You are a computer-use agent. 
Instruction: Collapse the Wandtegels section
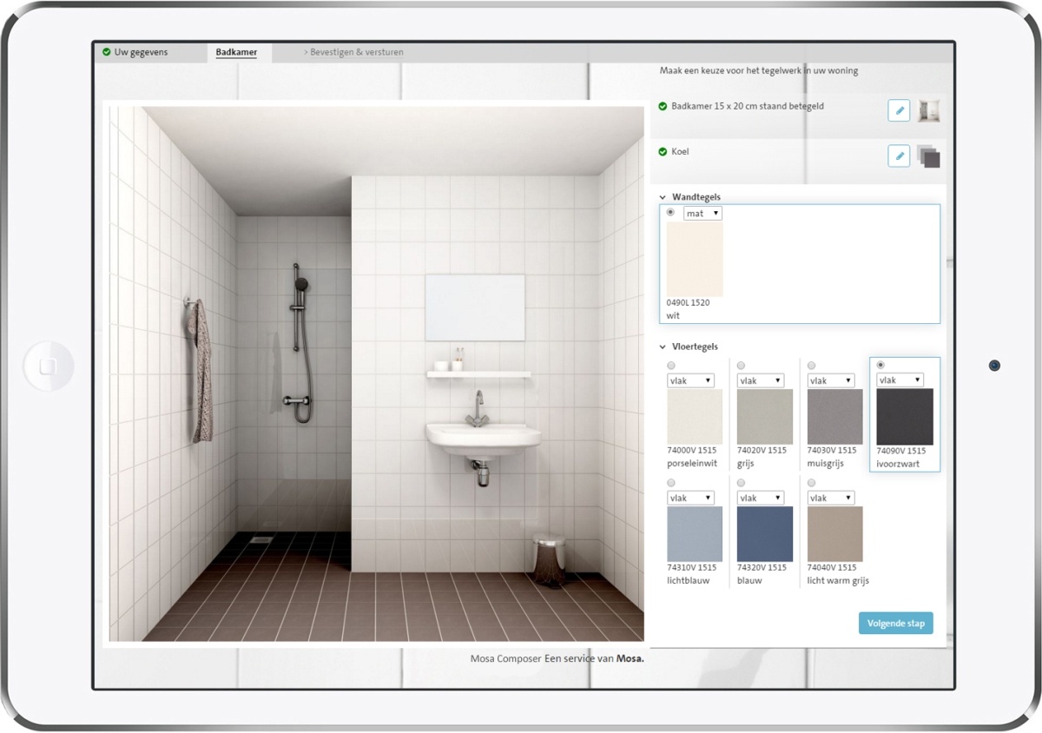point(663,198)
